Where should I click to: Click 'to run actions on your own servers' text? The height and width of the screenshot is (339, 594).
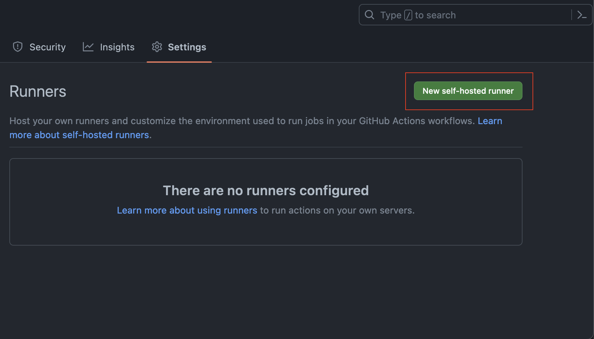point(337,210)
